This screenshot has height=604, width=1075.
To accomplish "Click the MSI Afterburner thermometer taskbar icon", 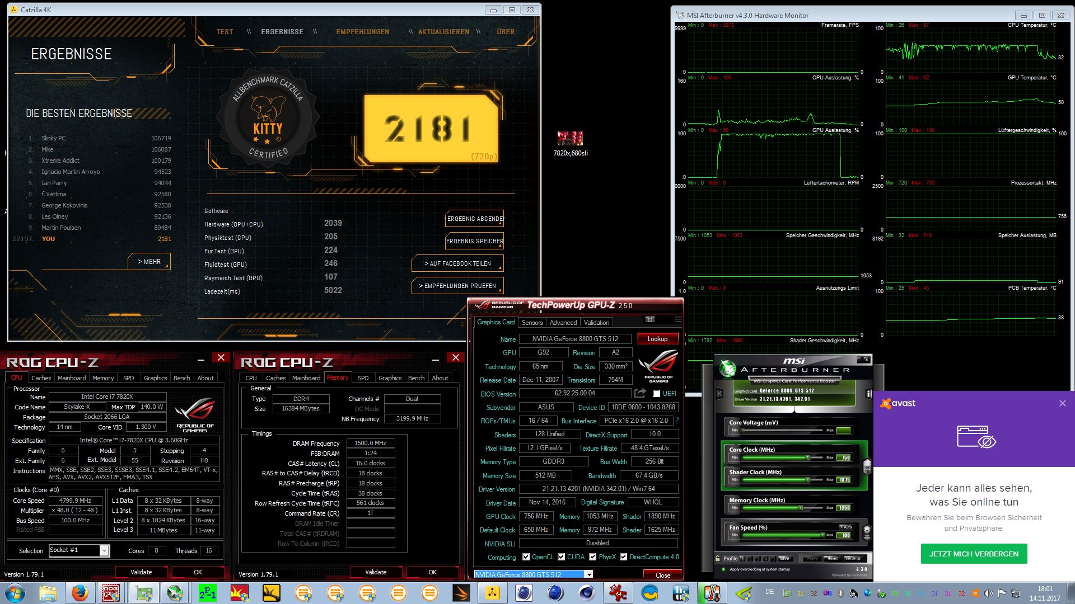I will (712, 593).
